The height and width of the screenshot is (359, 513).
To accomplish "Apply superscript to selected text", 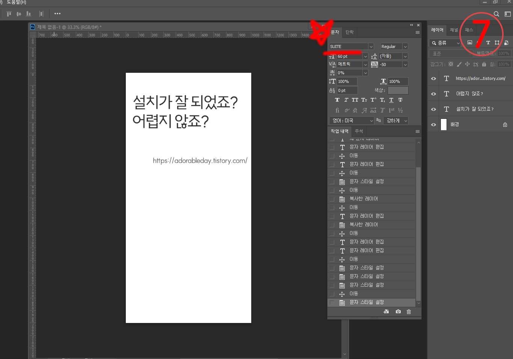I will (x=373, y=100).
